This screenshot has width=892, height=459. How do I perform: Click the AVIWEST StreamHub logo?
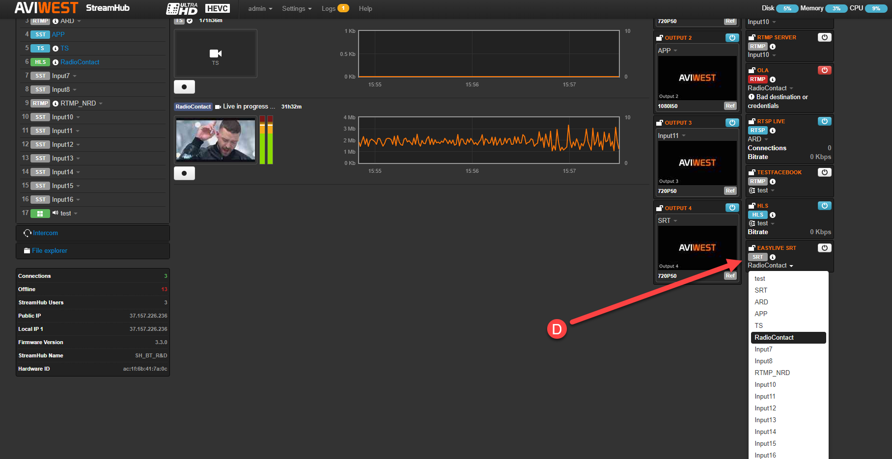tap(72, 8)
